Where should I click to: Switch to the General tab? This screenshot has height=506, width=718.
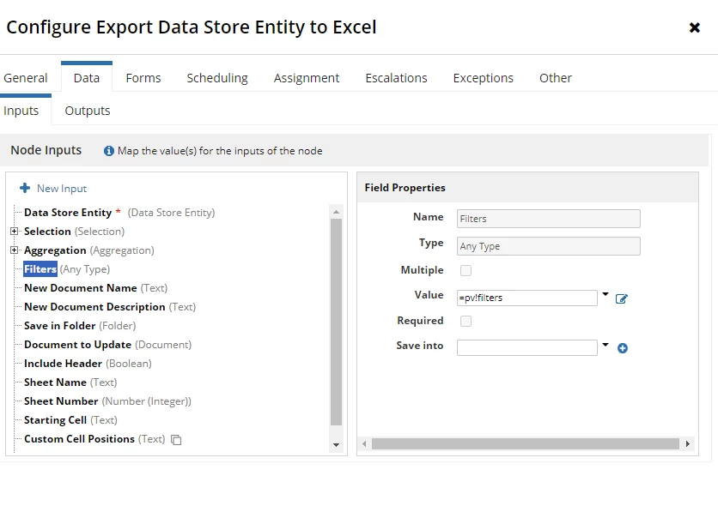coord(26,78)
